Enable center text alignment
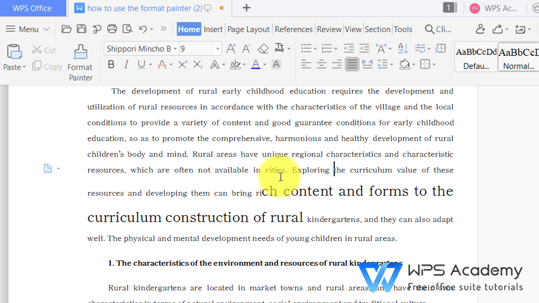 321,64
